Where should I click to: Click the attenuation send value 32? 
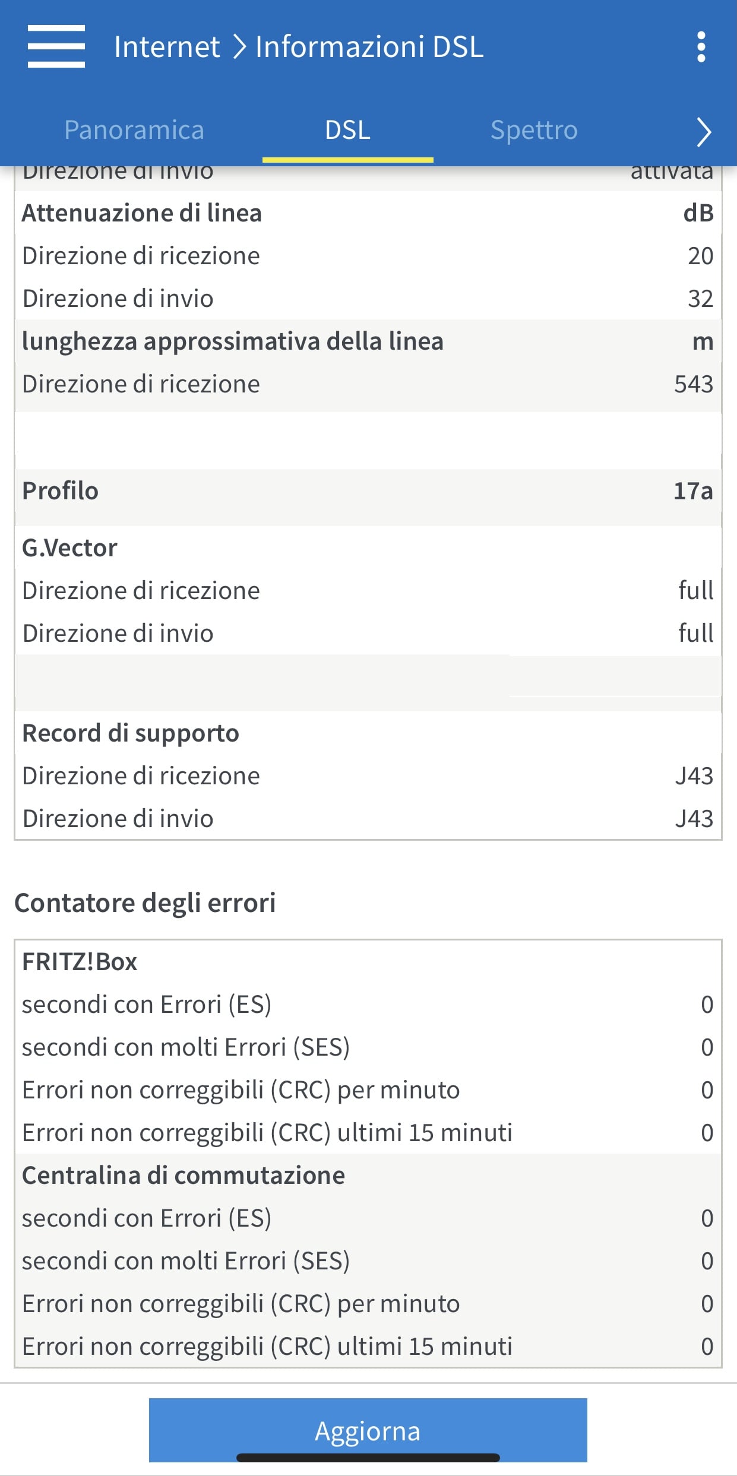[700, 299]
